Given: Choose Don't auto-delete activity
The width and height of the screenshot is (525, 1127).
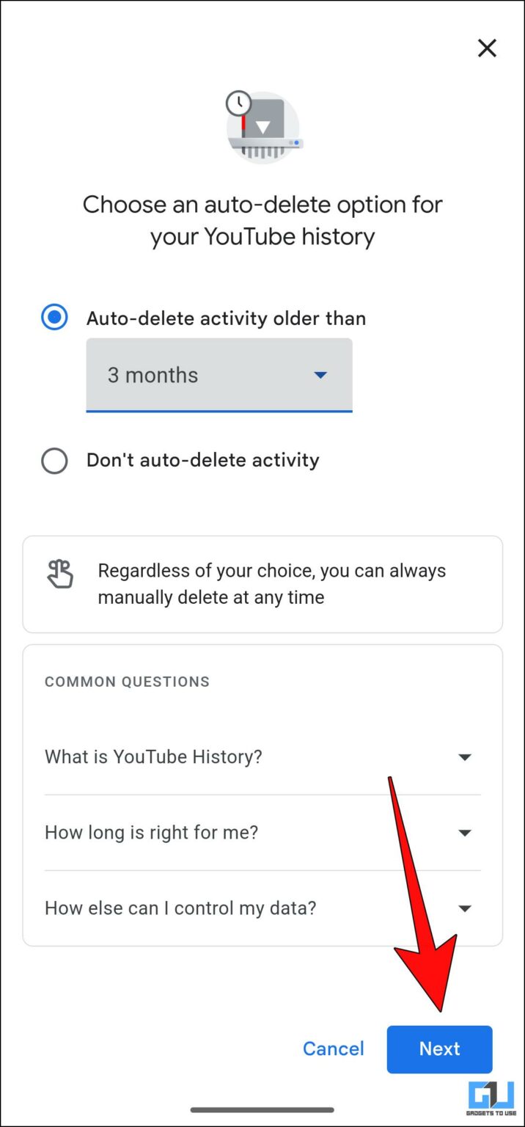Looking at the screenshot, I should [54, 460].
